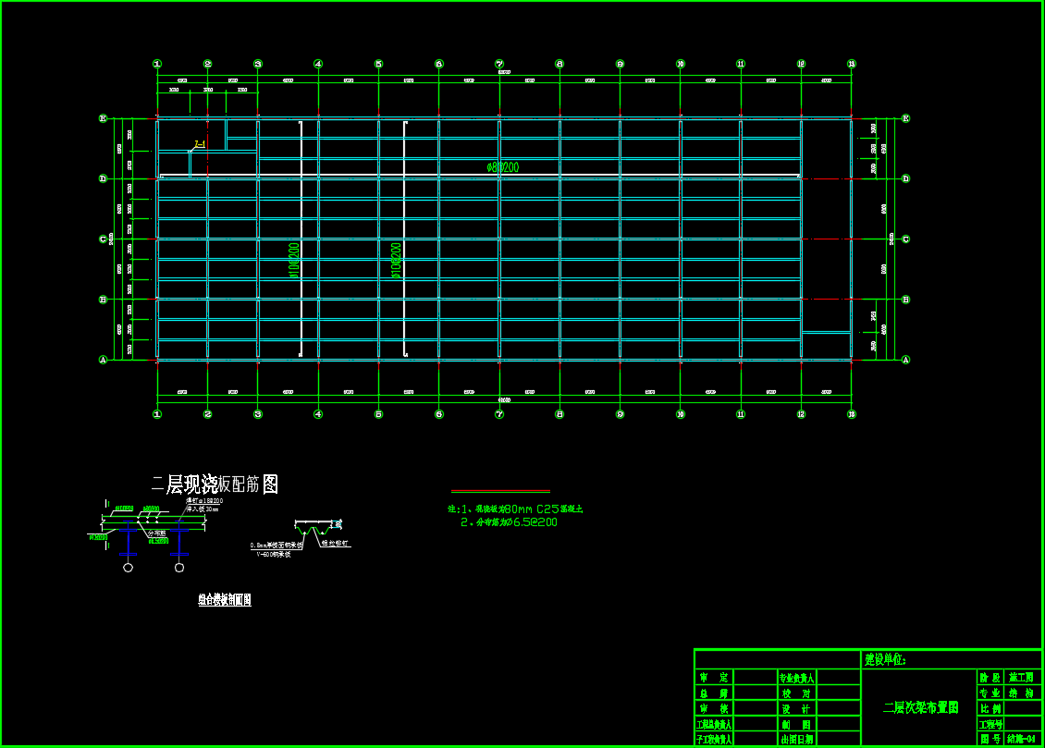The image size is (1045, 748).
Task: Click the 二层次梁布置图 title block name
Action: pyautogui.click(x=920, y=707)
